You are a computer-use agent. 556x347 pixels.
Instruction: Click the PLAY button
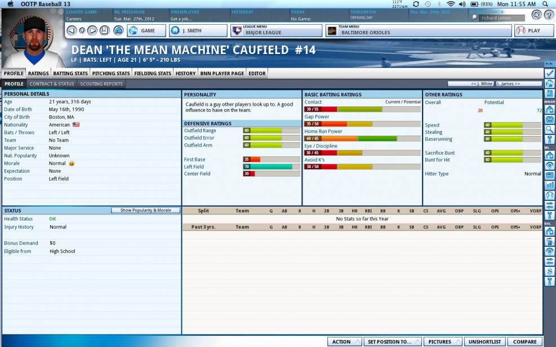coord(534,31)
